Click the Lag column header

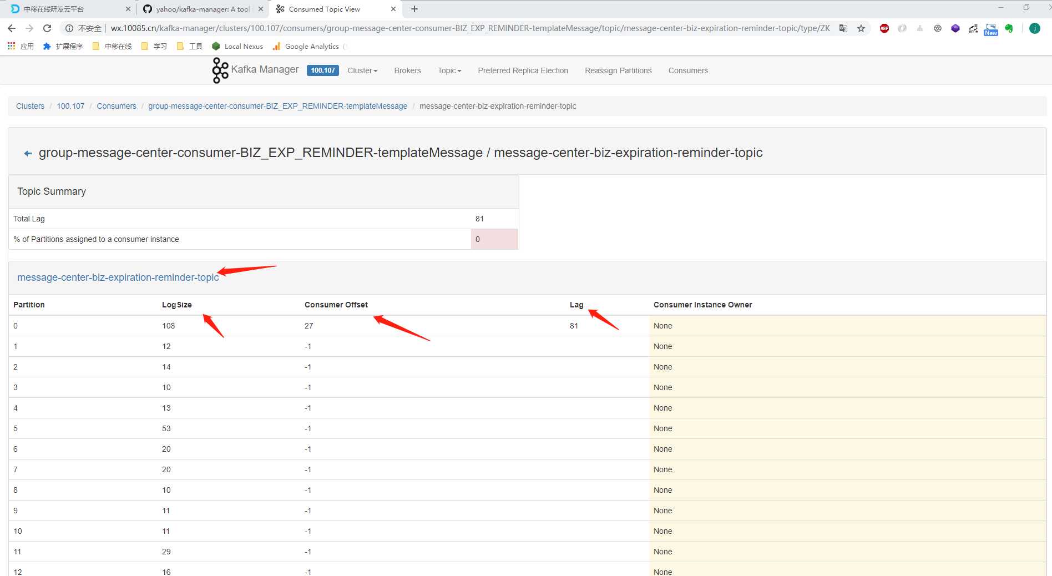[x=576, y=305]
